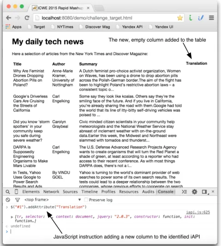This screenshot has width=221, height=246.
Task: Open the iapi.js:625 source link
Action: (198, 212)
